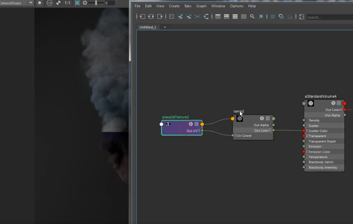Open the Options menu
Viewport: 353px width, 224px height.
pyautogui.click(x=237, y=6)
